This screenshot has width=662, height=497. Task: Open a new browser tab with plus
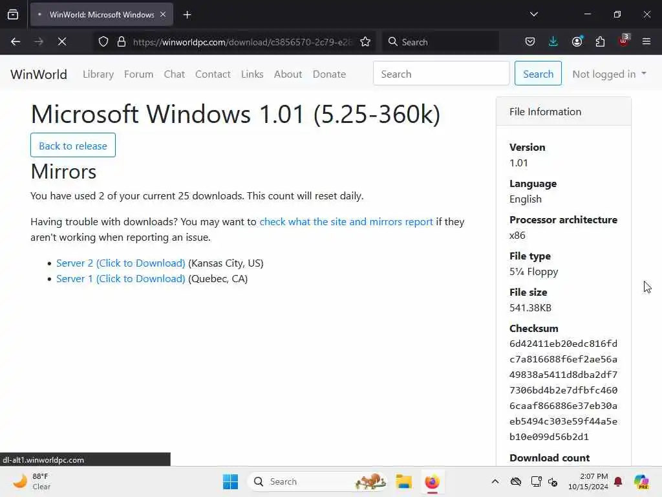[x=187, y=15]
